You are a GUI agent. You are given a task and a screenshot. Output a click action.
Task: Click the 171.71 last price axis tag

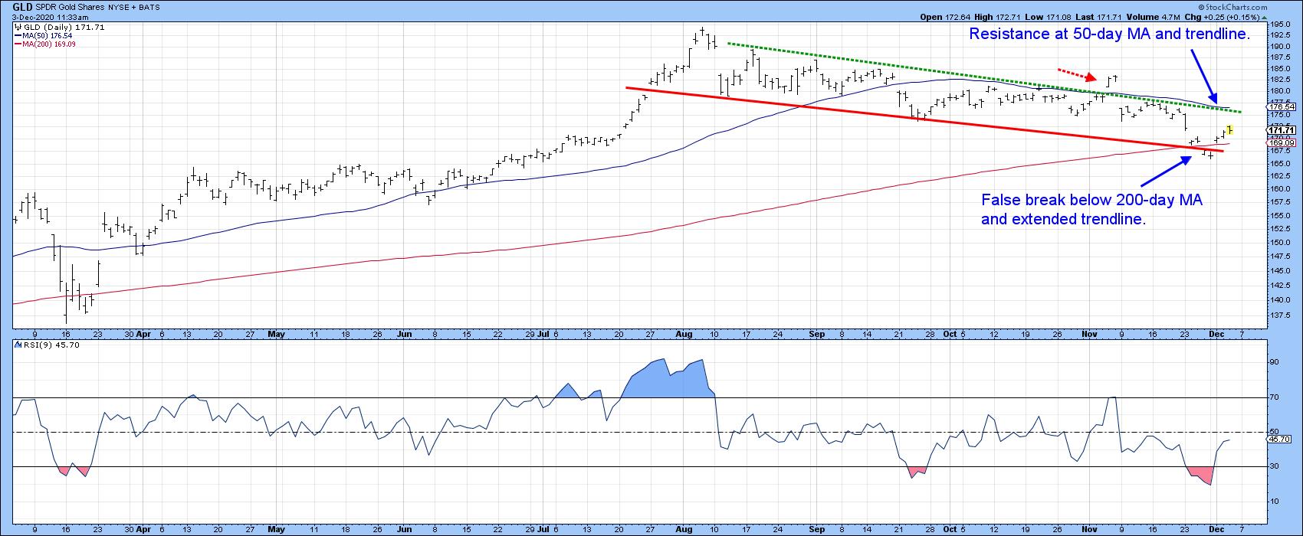1282,131
